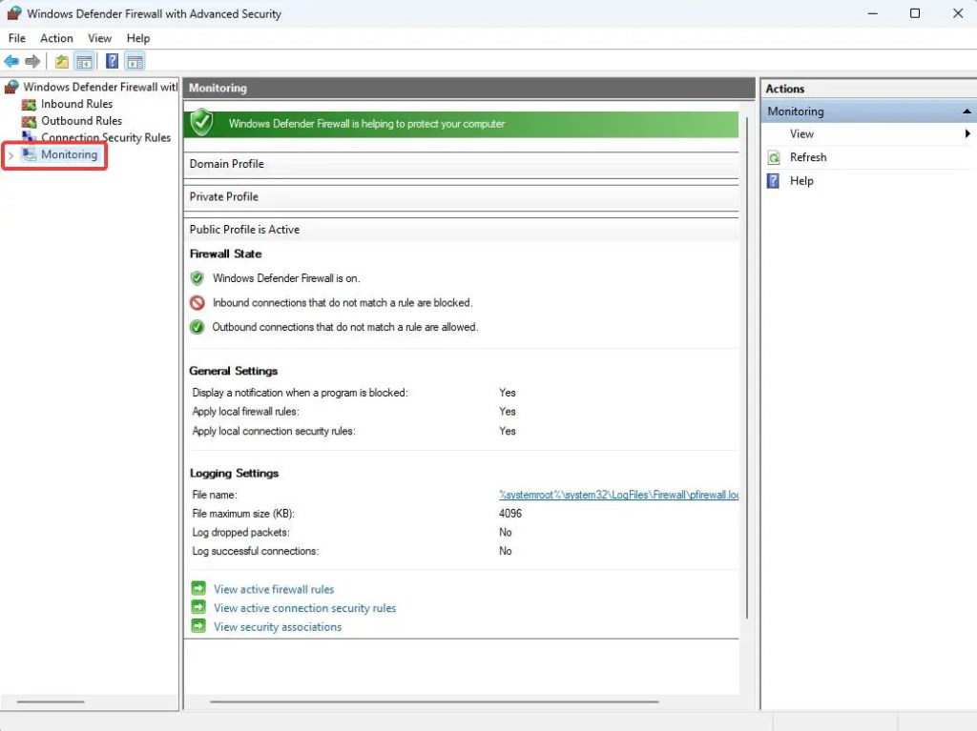Click the 'General Settings' heading

click(x=233, y=371)
